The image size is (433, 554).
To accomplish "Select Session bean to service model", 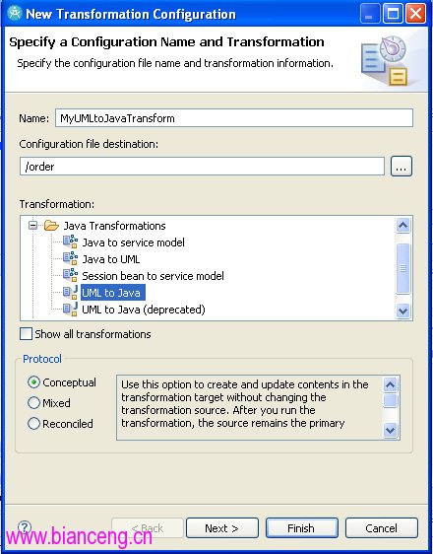I will click(x=153, y=276).
